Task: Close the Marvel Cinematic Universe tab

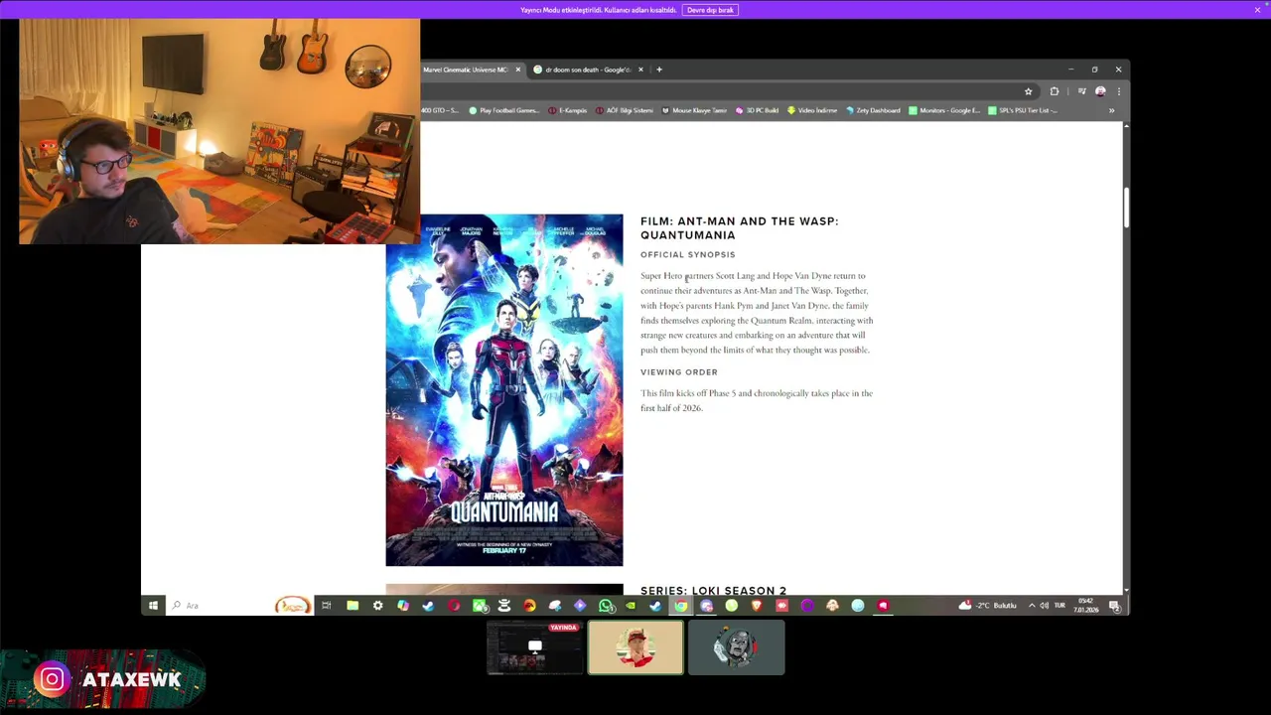Action: 518,70
